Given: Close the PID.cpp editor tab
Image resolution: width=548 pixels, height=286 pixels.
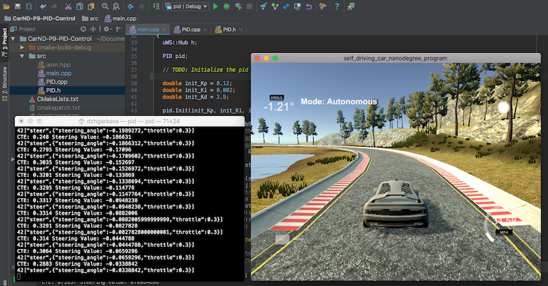Looking at the screenshot, I should pos(206,29).
